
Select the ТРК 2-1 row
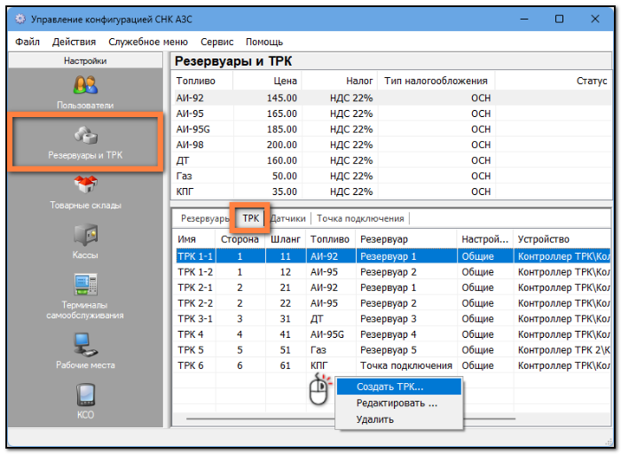click(x=392, y=287)
